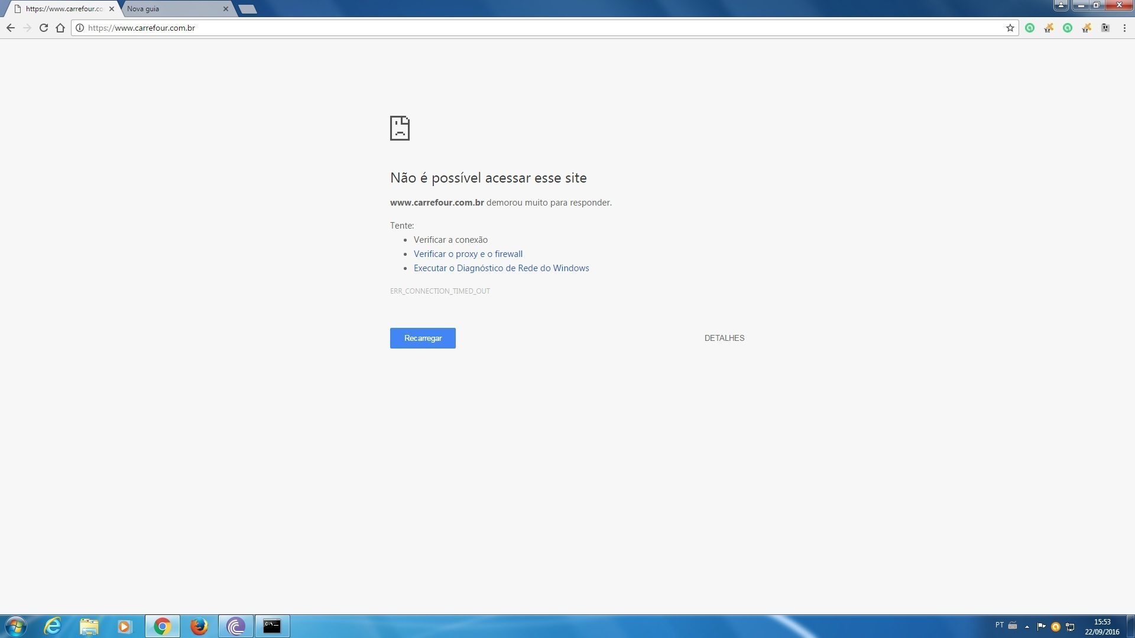Click the blue Recarregar button
This screenshot has width=1135, height=638.
coord(423,338)
